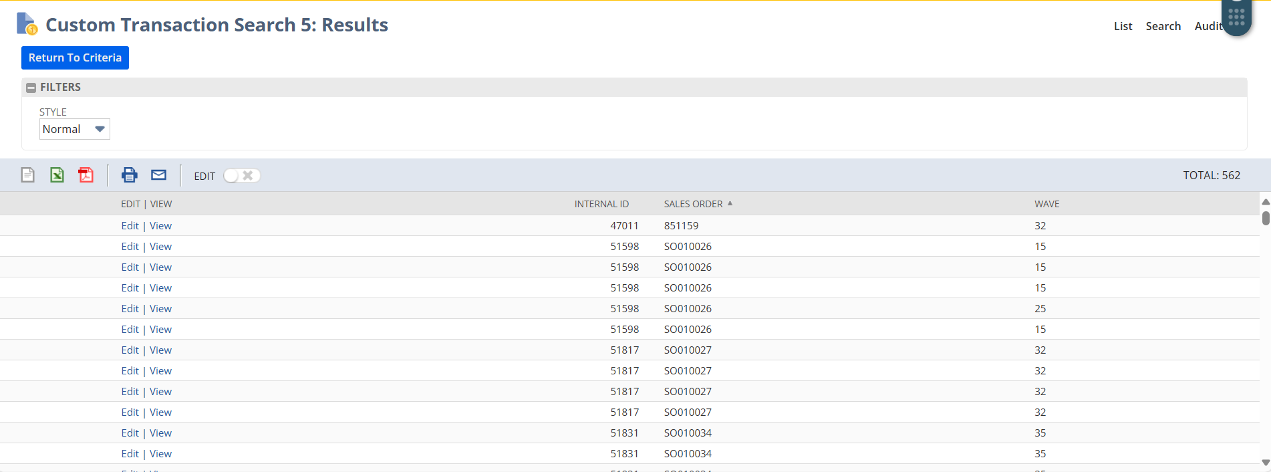
Task: Open the Search menu item
Action: pos(1163,26)
